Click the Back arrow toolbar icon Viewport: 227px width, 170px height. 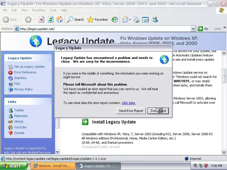tap(6, 20)
